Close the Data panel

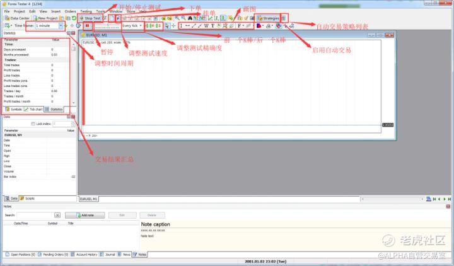tap(73, 117)
